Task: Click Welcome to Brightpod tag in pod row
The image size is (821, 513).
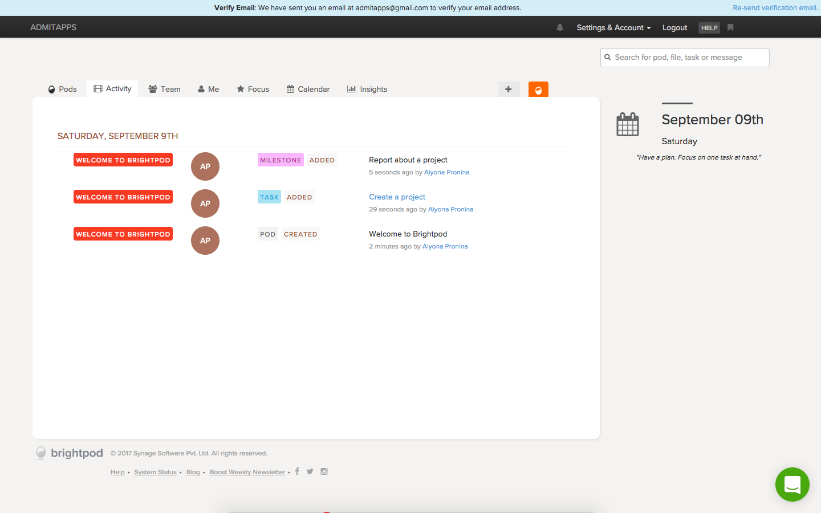Action: 123,234
